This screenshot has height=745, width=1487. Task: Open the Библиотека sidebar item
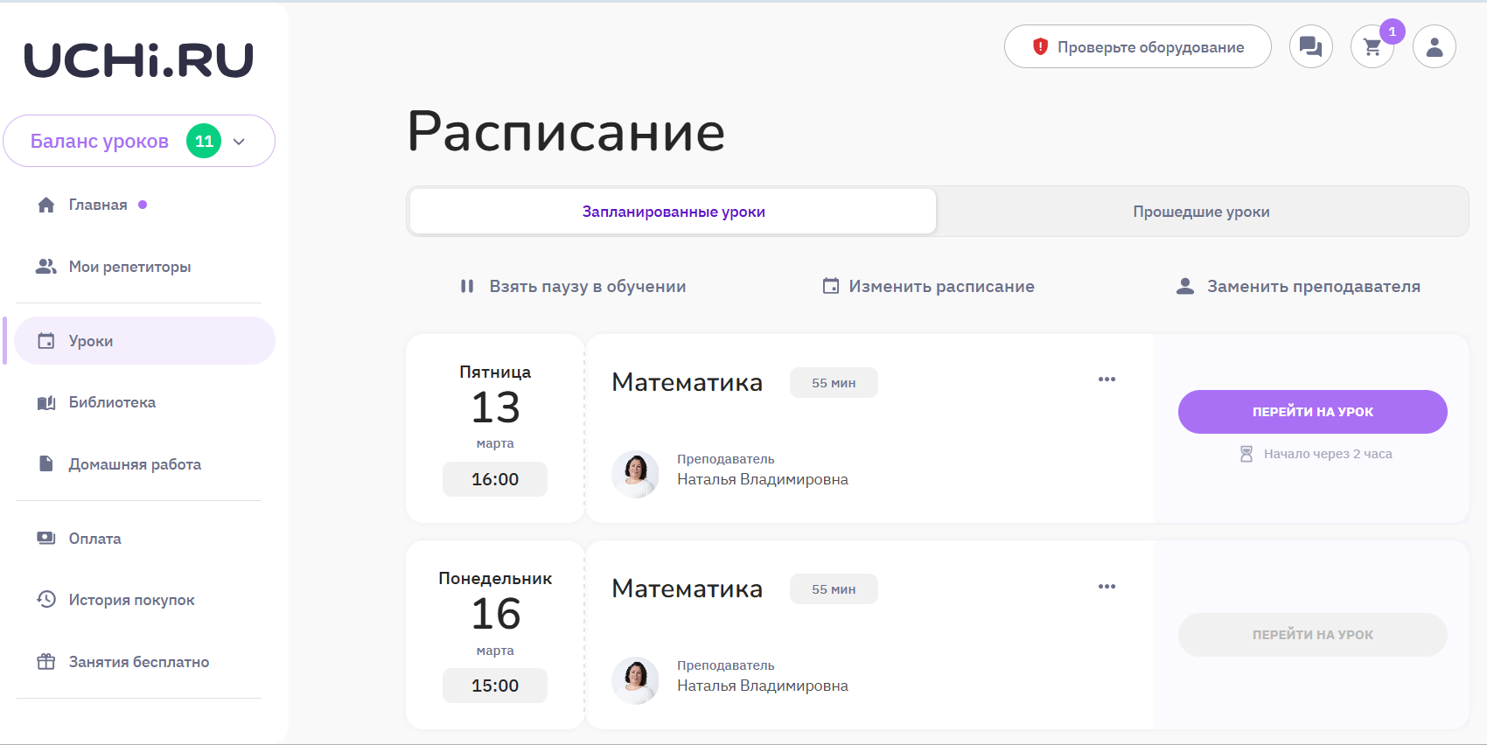pyautogui.click(x=112, y=402)
